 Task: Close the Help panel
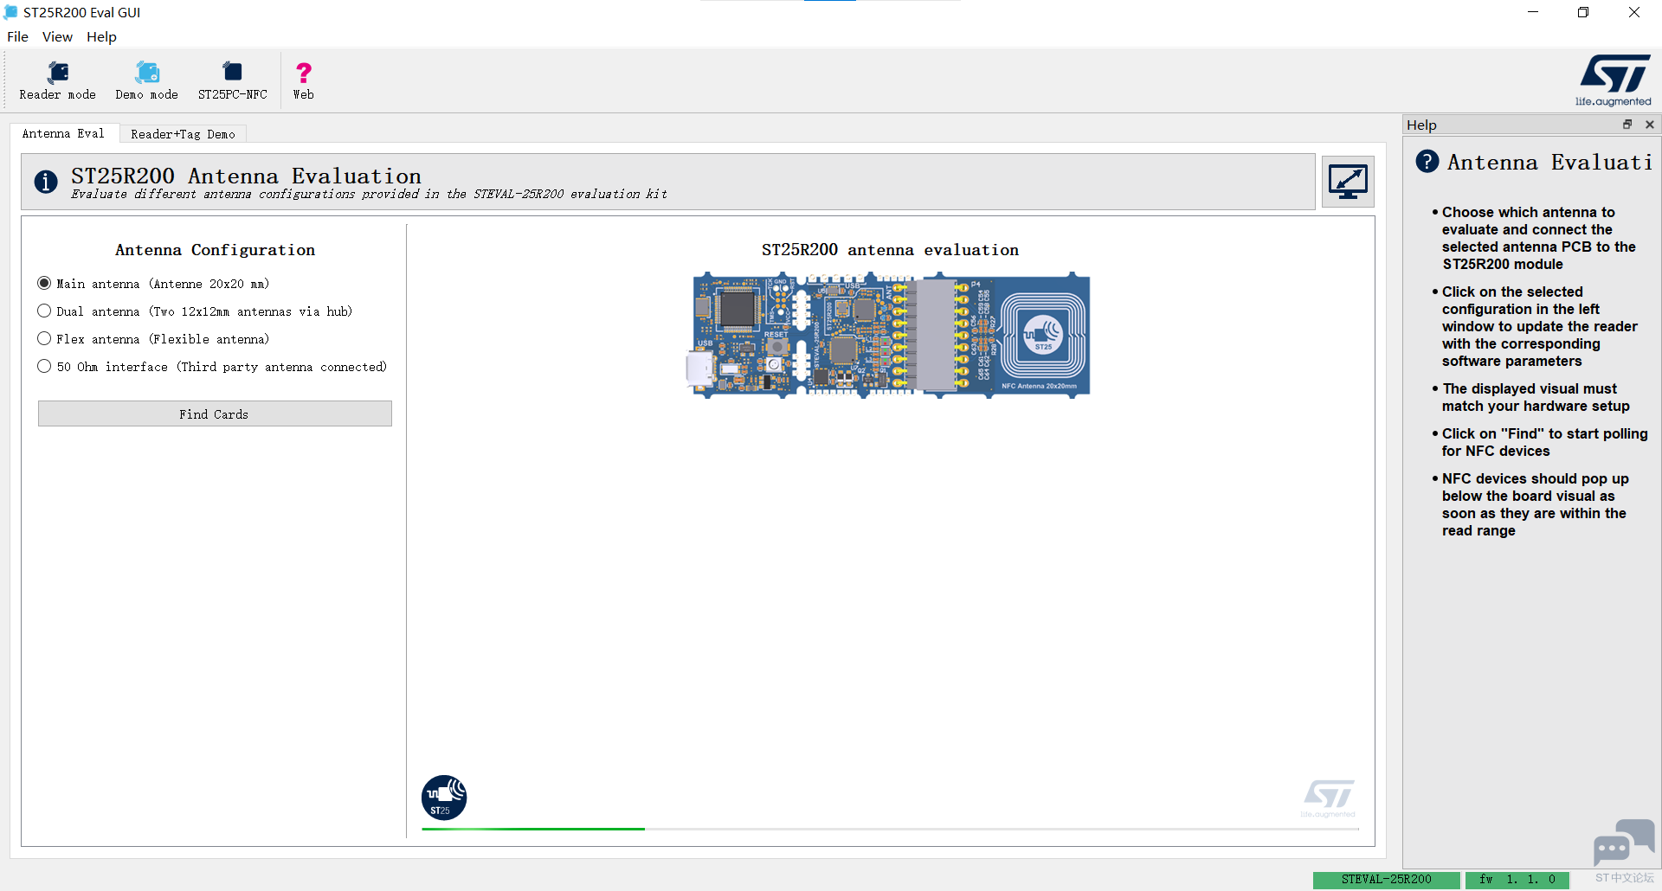pyautogui.click(x=1650, y=125)
